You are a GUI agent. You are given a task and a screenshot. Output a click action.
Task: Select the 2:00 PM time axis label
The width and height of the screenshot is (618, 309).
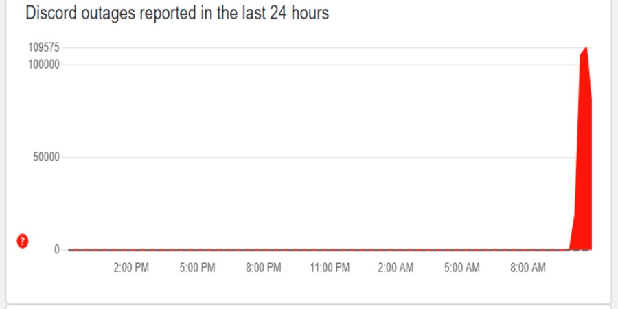[131, 268]
